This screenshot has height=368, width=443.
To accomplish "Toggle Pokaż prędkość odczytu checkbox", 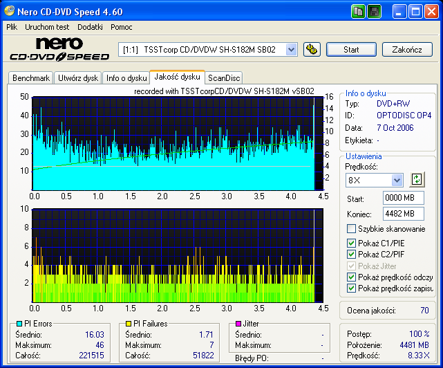I will pyautogui.click(x=351, y=277).
